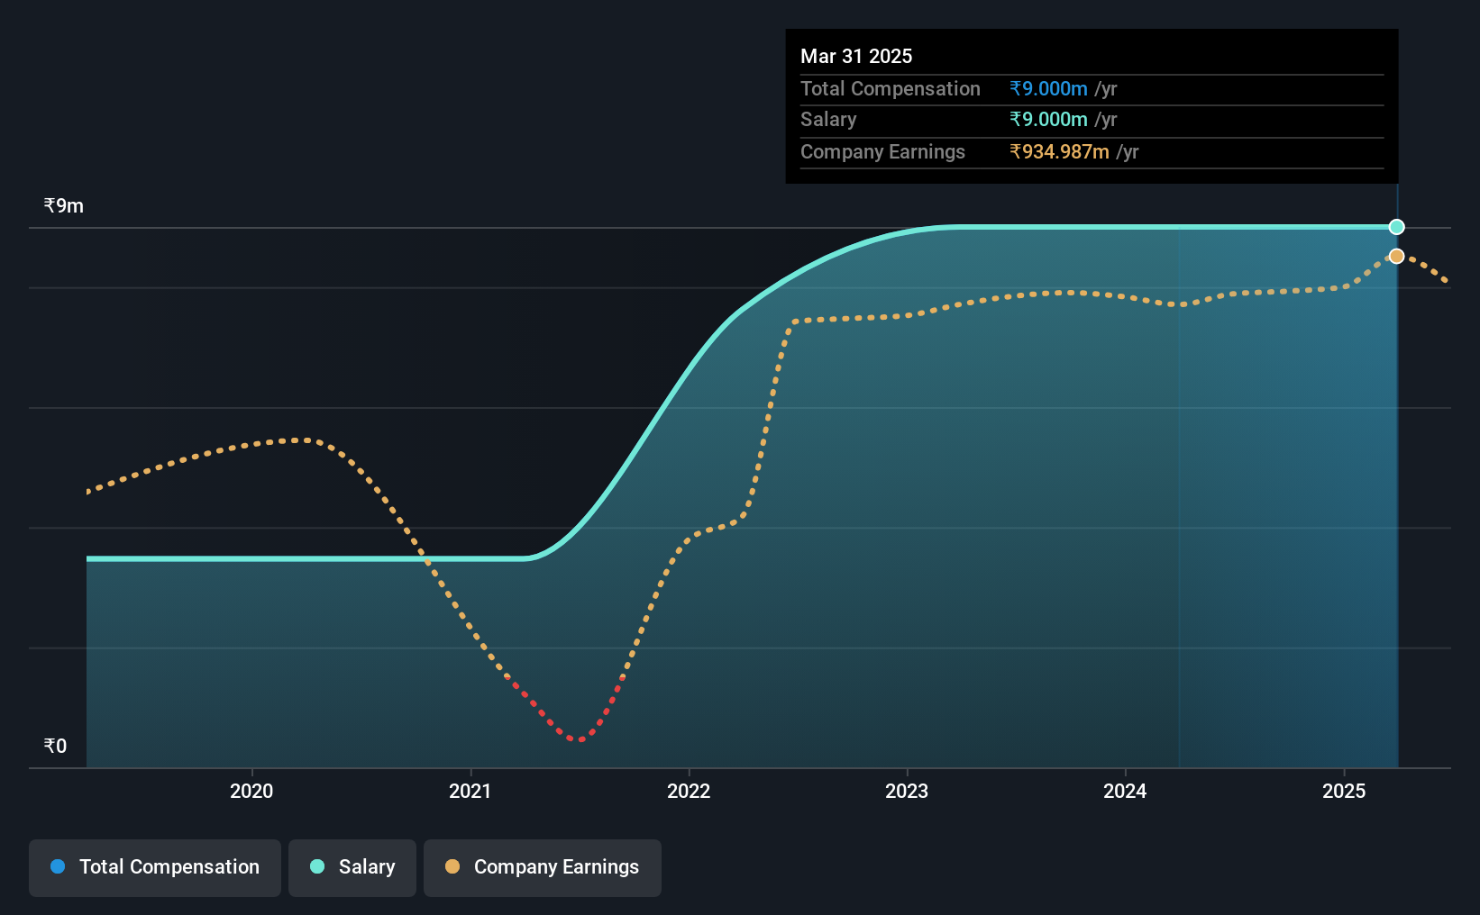Click the 2021 x-axis label

[470, 791]
